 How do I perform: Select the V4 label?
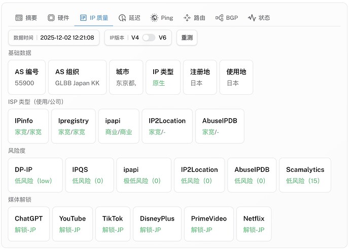tap(135, 38)
